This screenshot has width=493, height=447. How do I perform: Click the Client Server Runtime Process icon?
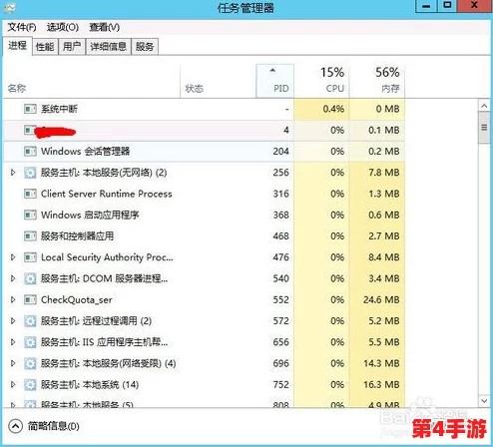pyautogui.click(x=30, y=194)
